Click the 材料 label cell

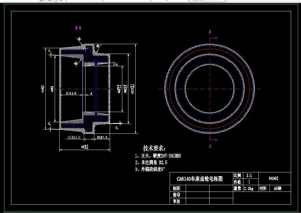tap(263, 188)
